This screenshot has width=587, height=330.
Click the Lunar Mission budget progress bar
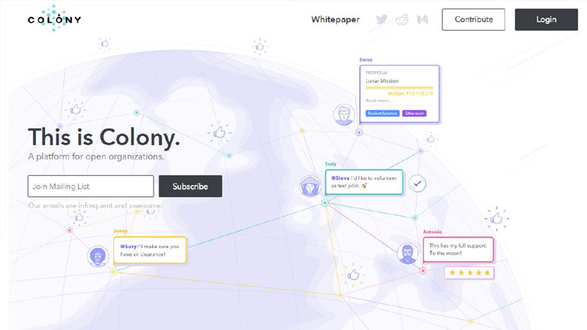click(399, 87)
